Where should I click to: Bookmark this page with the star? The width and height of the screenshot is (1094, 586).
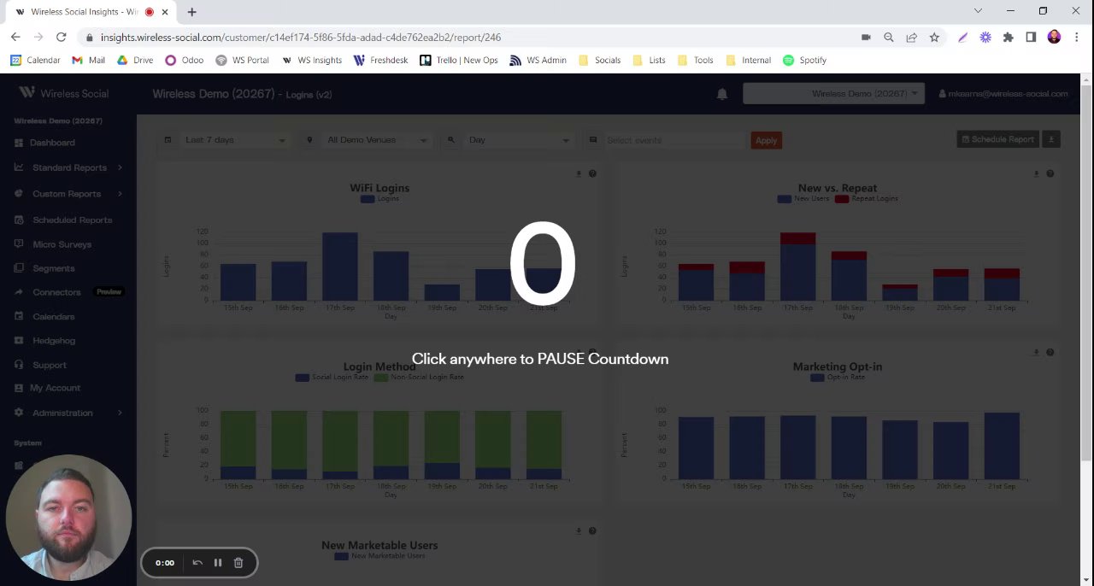point(934,38)
